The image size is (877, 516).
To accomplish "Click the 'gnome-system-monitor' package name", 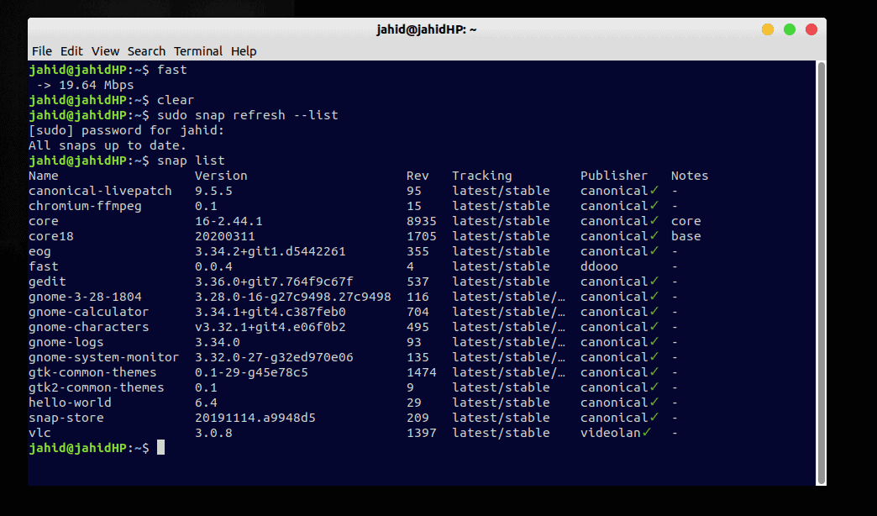I will 104,357.
